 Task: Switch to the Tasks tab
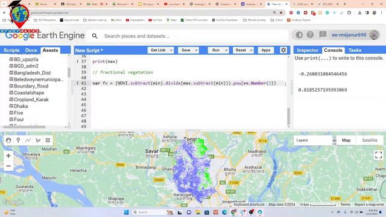(x=355, y=50)
